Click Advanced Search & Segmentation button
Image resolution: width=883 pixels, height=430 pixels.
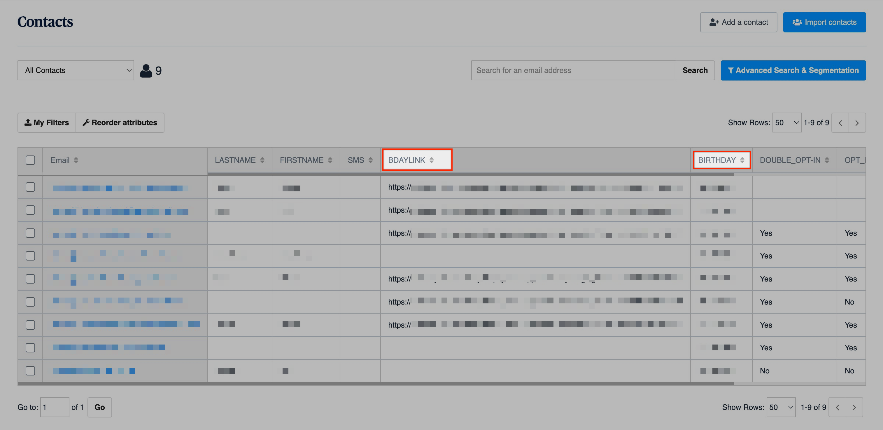click(x=793, y=70)
